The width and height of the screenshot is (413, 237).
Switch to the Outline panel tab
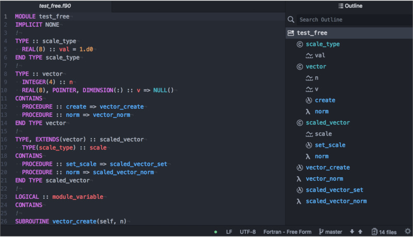click(350, 6)
